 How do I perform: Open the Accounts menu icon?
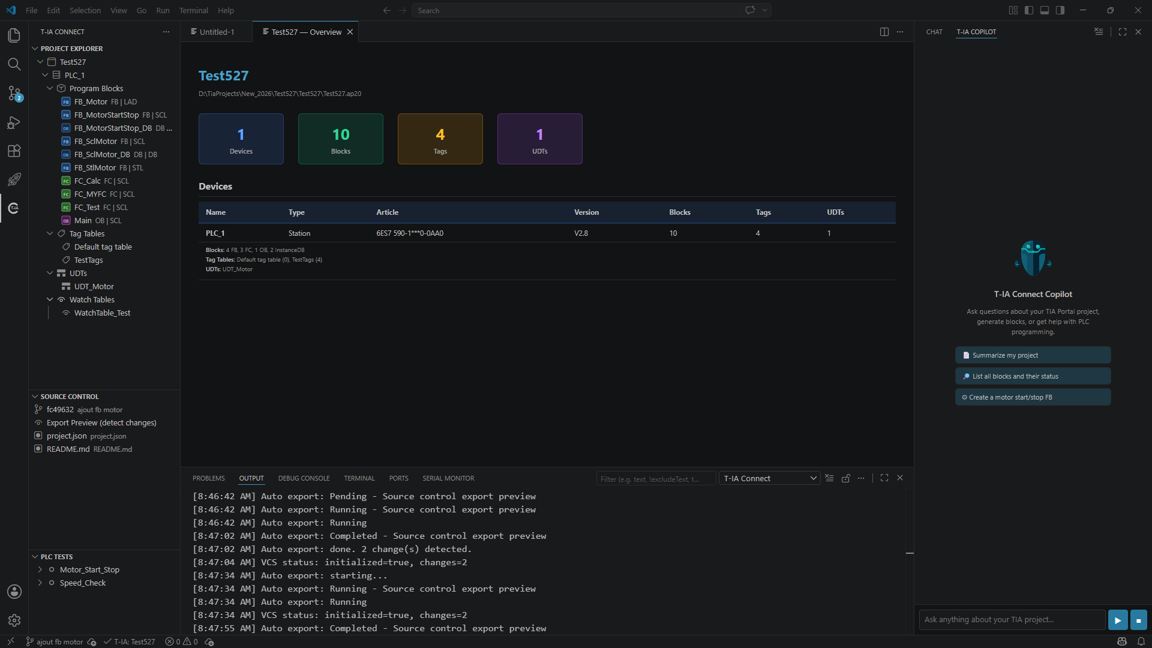click(x=14, y=592)
